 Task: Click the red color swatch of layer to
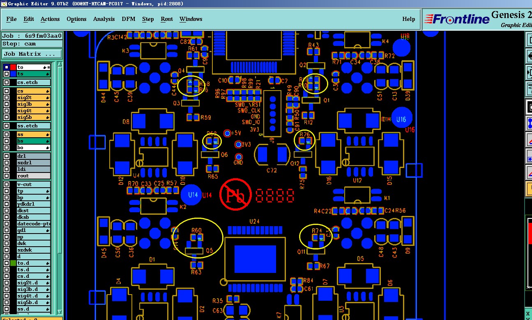pyautogui.click(x=13, y=67)
